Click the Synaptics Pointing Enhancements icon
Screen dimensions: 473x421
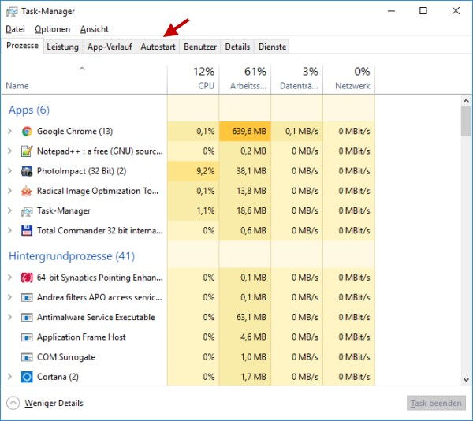tap(27, 278)
